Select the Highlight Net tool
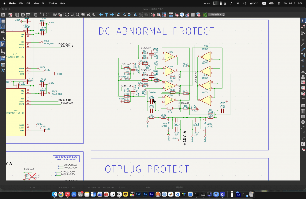The width and height of the screenshot is (306, 199). click(303, 26)
